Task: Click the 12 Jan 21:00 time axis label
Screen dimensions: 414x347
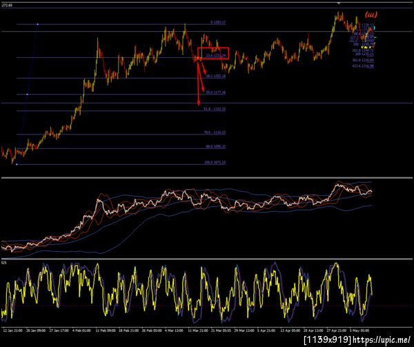Action: (x=12, y=330)
